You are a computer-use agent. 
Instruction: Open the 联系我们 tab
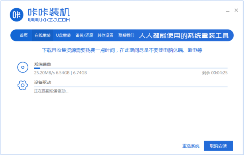(126, 35)
